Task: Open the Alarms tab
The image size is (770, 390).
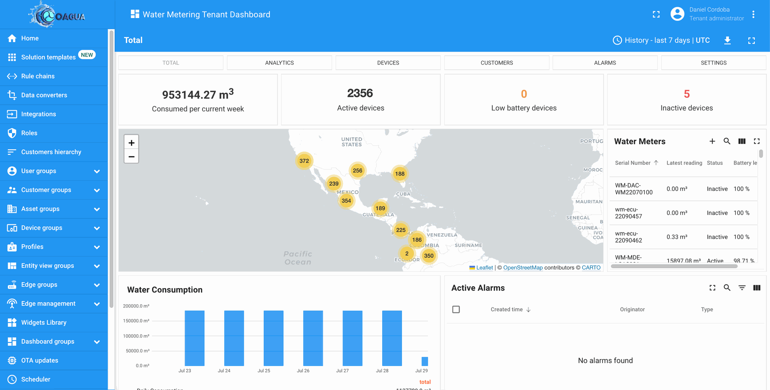Action: tap(605, 63)
